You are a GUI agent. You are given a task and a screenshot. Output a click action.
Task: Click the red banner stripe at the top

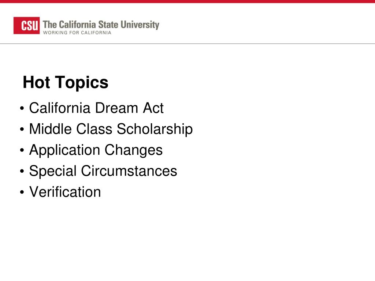click(x=187, y=1)
